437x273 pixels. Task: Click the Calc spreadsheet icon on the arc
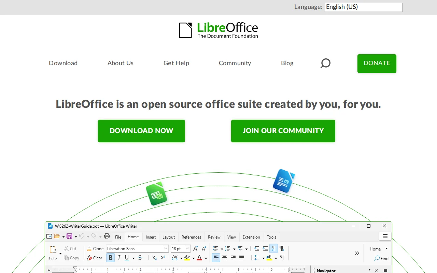pyautogui.click(x=157, y=194)
